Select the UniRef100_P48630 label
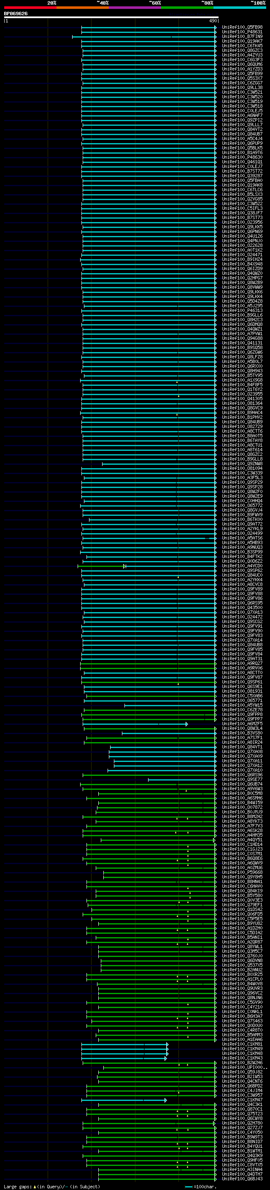 (242, 157)
